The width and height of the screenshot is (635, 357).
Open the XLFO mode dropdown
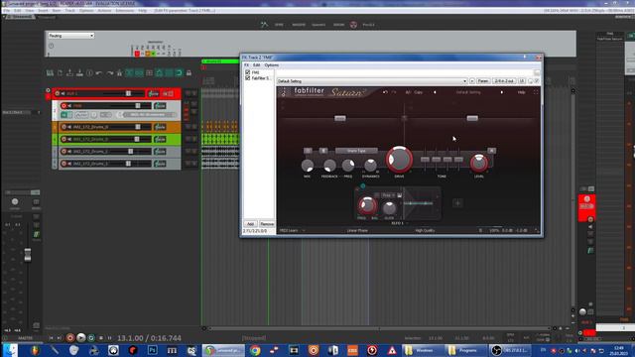coord(388,195)
